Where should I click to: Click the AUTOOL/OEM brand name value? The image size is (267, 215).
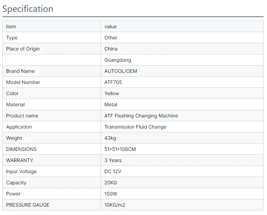(121, 71)
